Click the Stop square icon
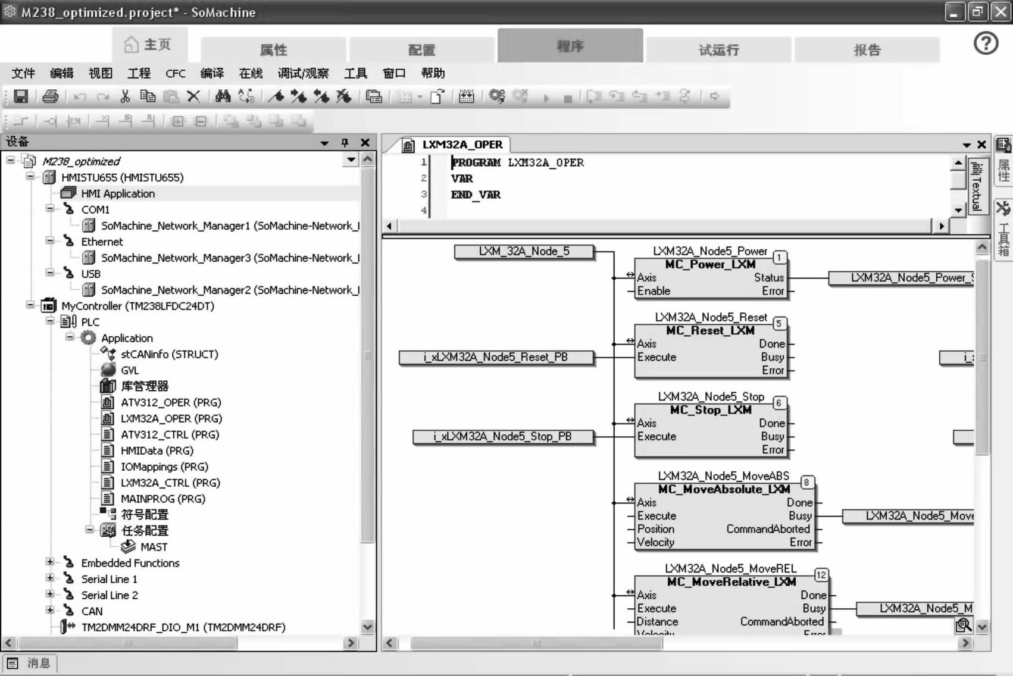This screenshot has height=676, width=1013. [x=568, y=98]
